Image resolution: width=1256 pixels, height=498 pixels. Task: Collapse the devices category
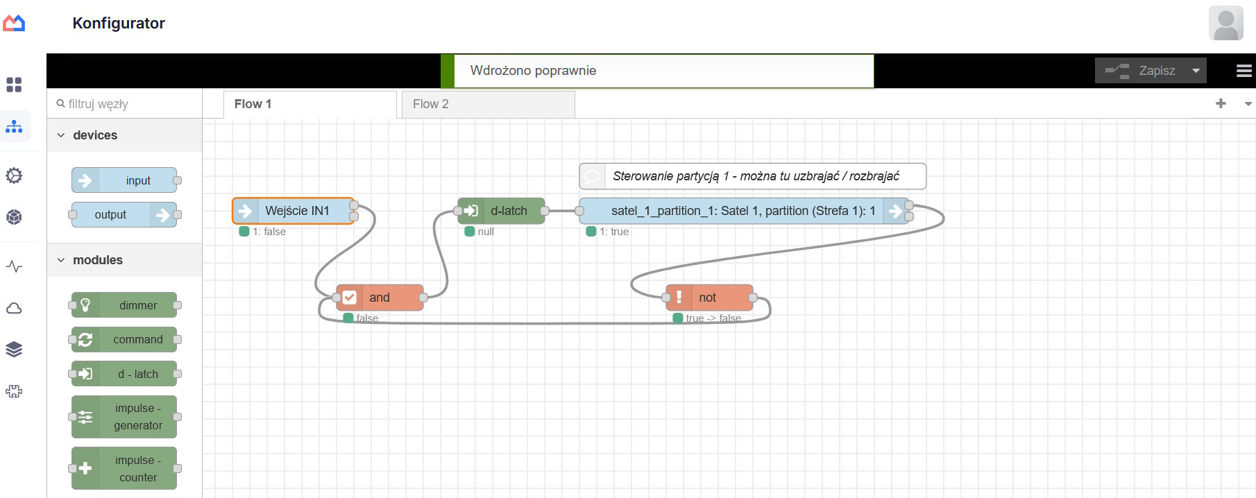pos(124,135)
